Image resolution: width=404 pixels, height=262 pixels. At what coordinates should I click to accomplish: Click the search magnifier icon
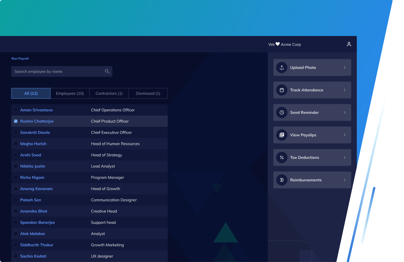tap(107, 71)
